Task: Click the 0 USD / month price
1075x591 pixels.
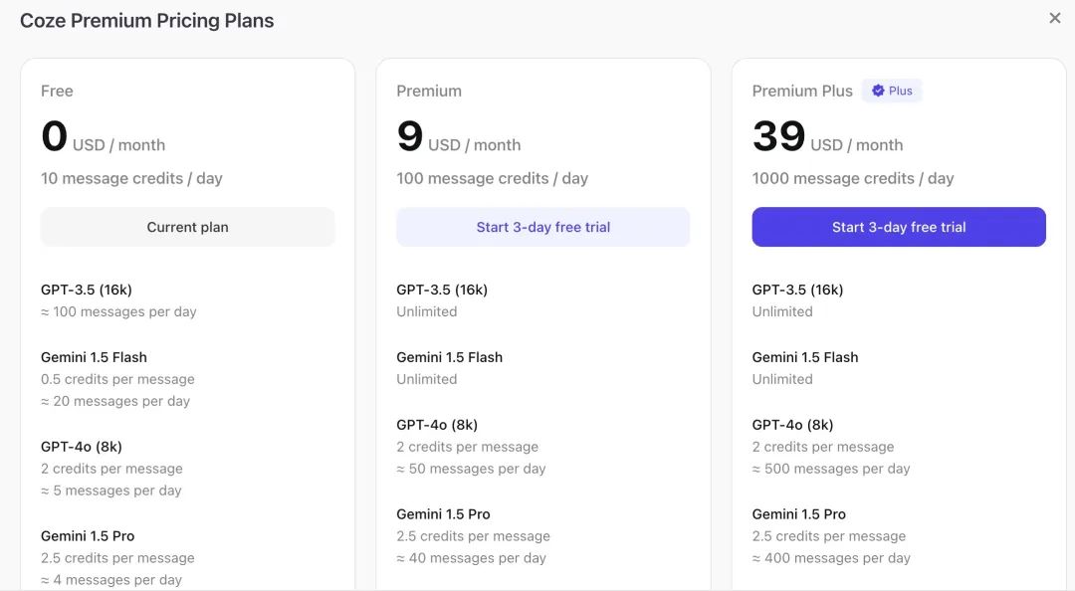Action: tap(103, 138)
